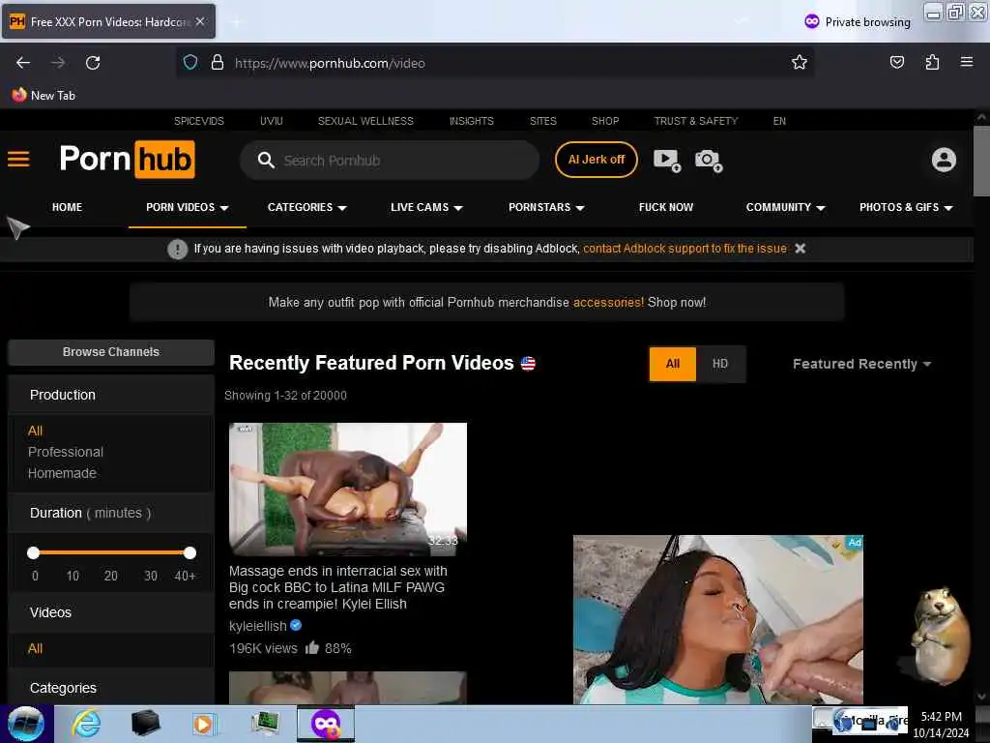Image resolution: width=990 pixels, height=743 pixels.
Task: Launch Internet Explorer from taskbar
Action: [x=86, y=724]
